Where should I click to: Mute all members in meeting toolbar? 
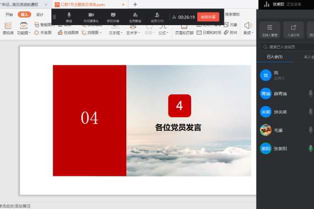(135, 17)
